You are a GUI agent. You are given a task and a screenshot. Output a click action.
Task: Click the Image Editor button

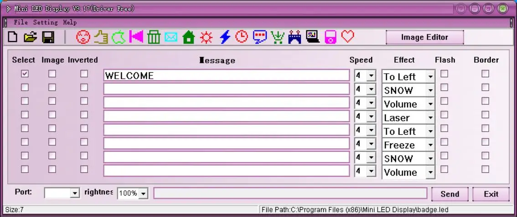click(x=425, y=37)
